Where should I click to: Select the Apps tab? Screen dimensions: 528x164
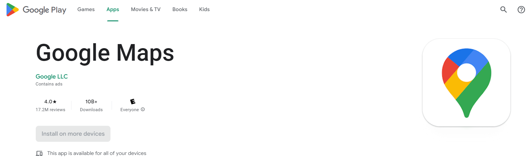[113, 9]
